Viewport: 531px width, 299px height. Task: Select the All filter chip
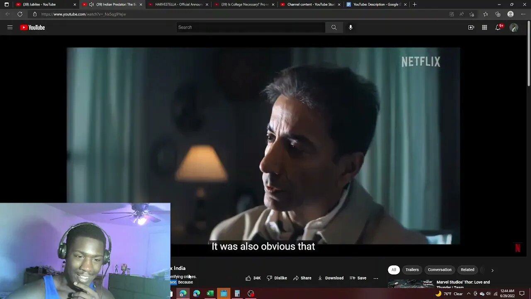[x=394, y=270]
